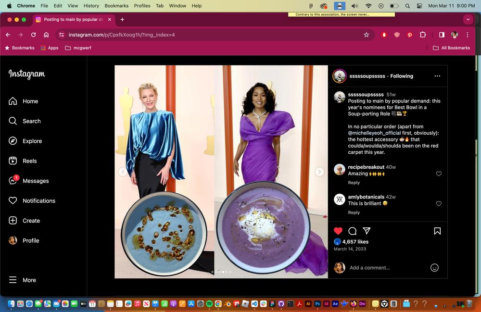Reply to amlybotanicals comment

click(x=354, y=212)
